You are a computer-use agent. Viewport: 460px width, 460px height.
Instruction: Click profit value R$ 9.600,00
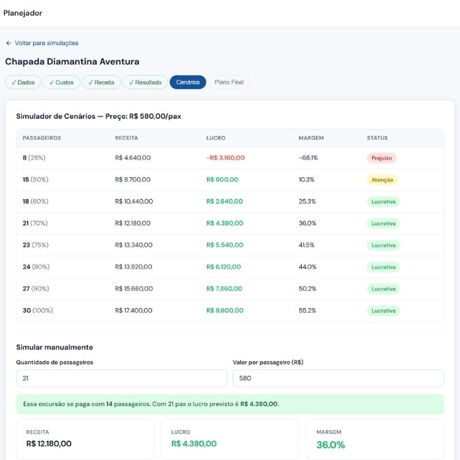(x=225, y=310)
